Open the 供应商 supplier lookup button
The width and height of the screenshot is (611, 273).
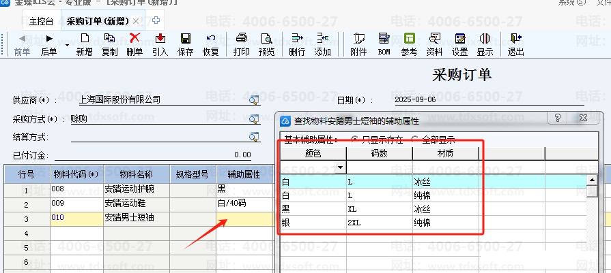tap(254, 100)
